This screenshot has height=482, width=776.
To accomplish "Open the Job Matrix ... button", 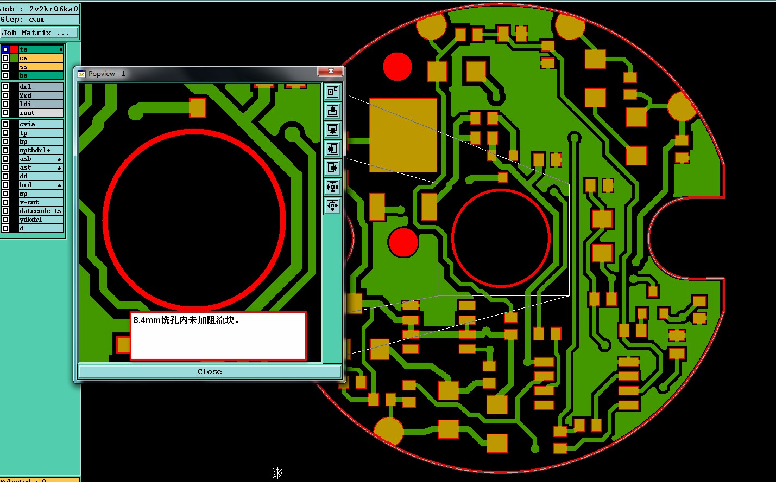I will (40, 33).
